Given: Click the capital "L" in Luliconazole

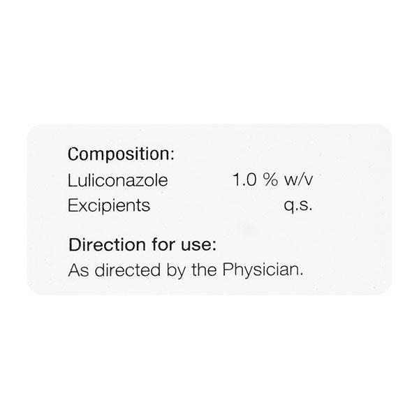Looking at the screenshot, I should tap(71, 179).
